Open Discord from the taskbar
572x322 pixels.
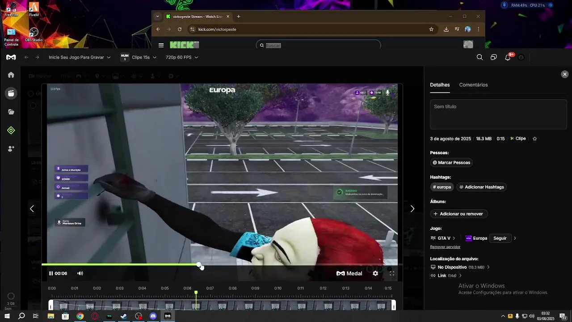pos(153,316)
